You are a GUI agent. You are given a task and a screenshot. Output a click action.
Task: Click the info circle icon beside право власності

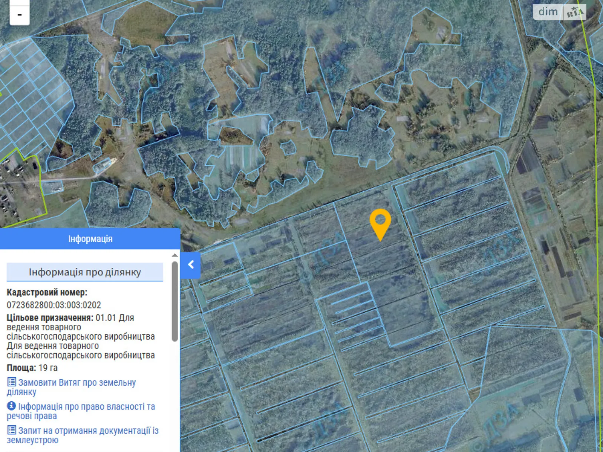[x=12, y=406]
